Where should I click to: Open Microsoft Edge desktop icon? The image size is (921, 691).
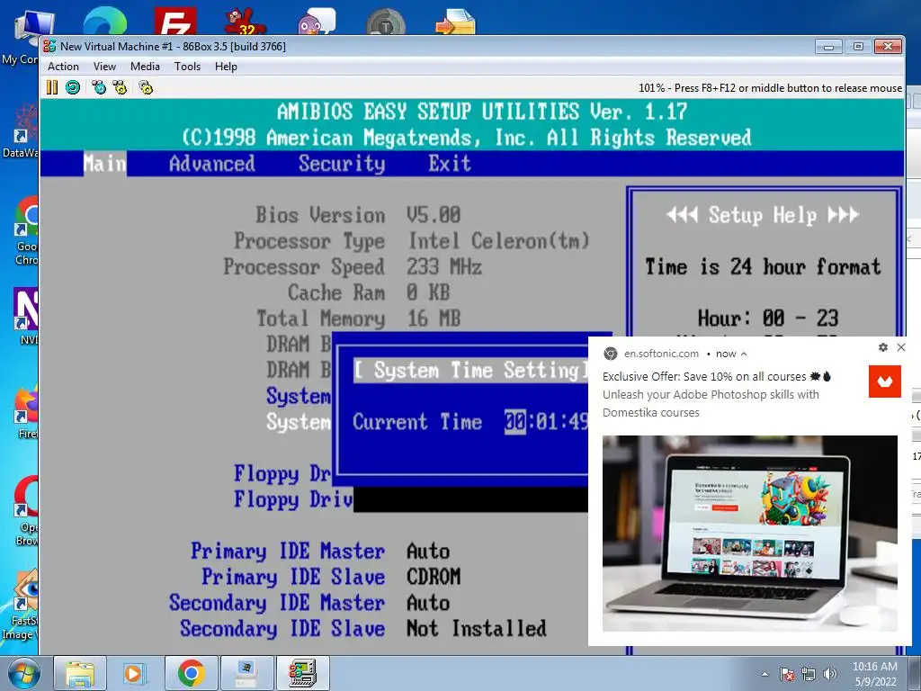pyautogui.click(x=104, y=22)
